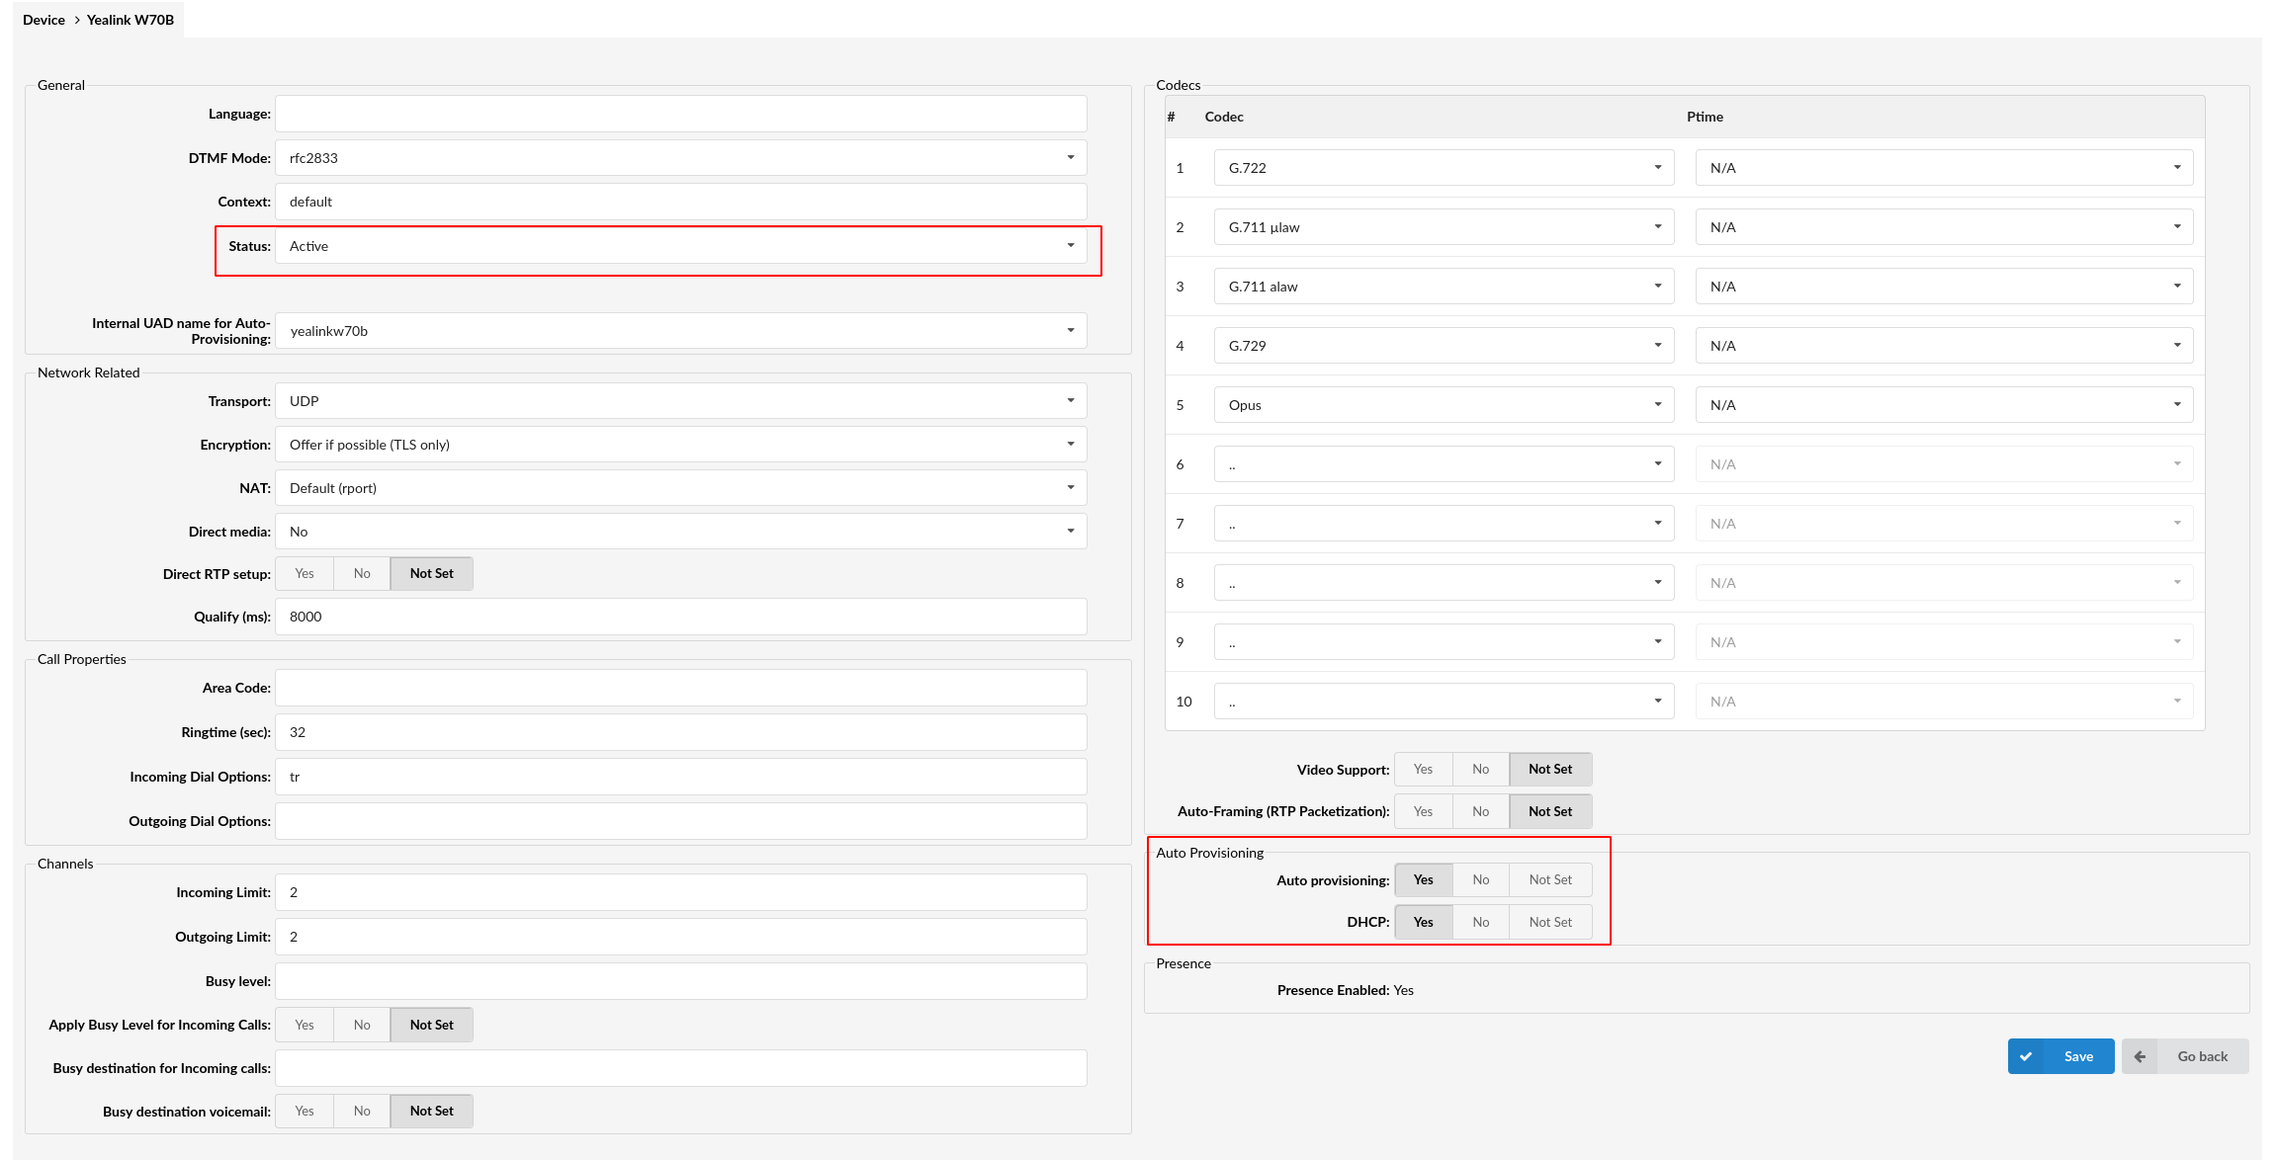Toggle Video Support to Yes

coord(1422,768)
